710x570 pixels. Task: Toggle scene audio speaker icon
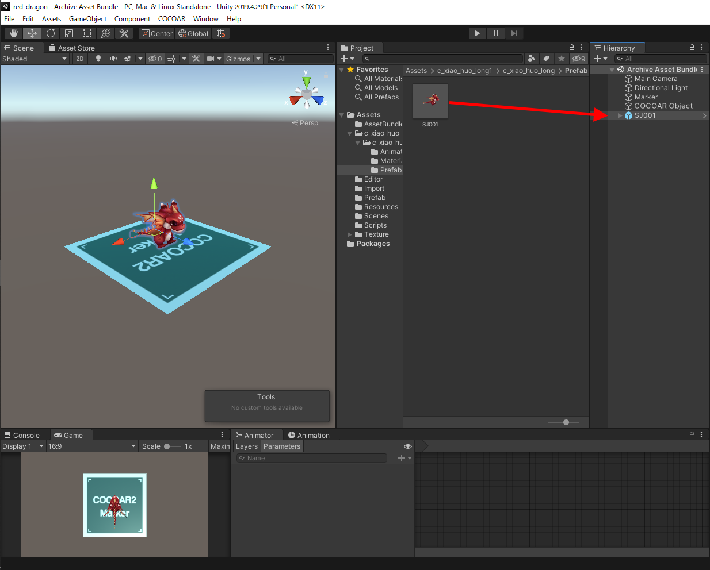113,59
